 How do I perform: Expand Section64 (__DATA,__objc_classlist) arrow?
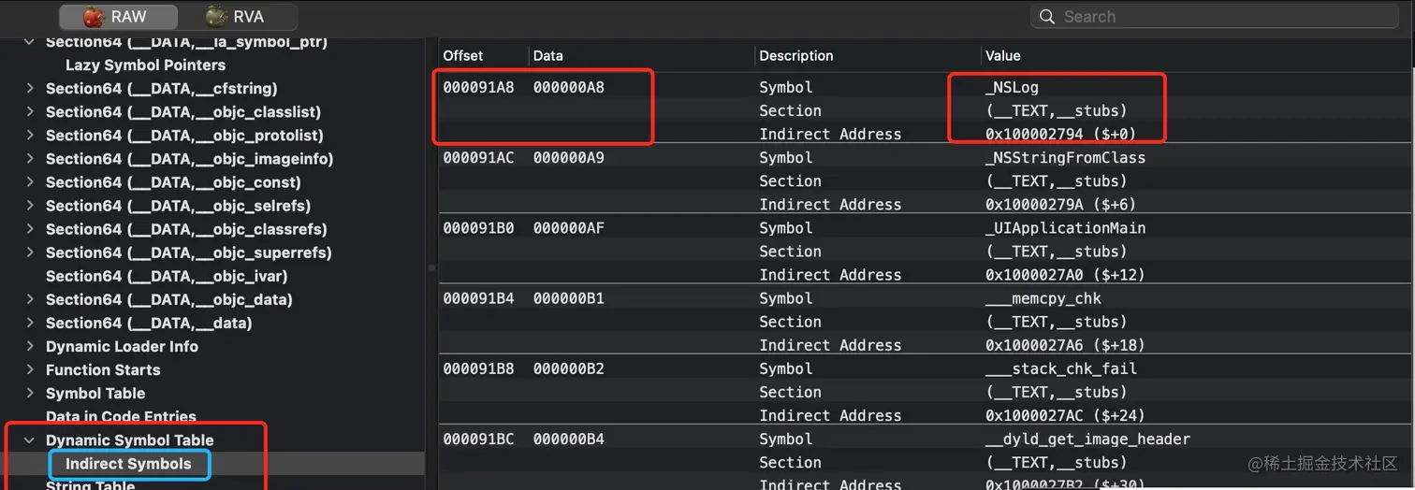29,112
